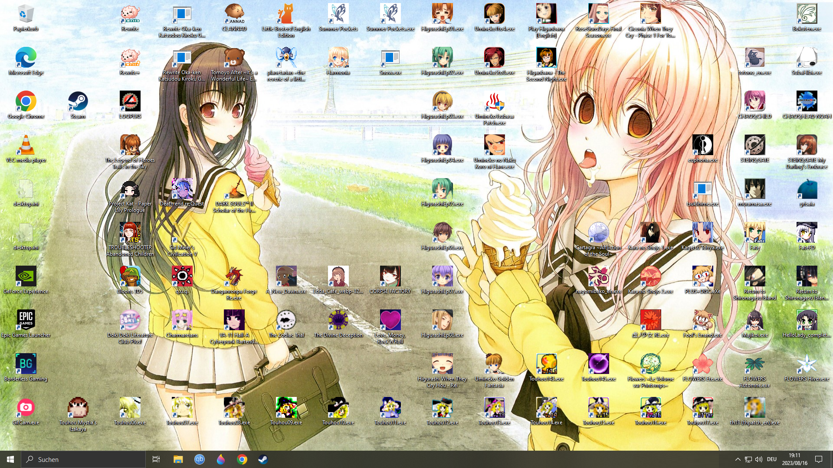Screen dimensions: 833x468
Task: Select STEINS;GATE desktop icon
Action: pos(754,149)
